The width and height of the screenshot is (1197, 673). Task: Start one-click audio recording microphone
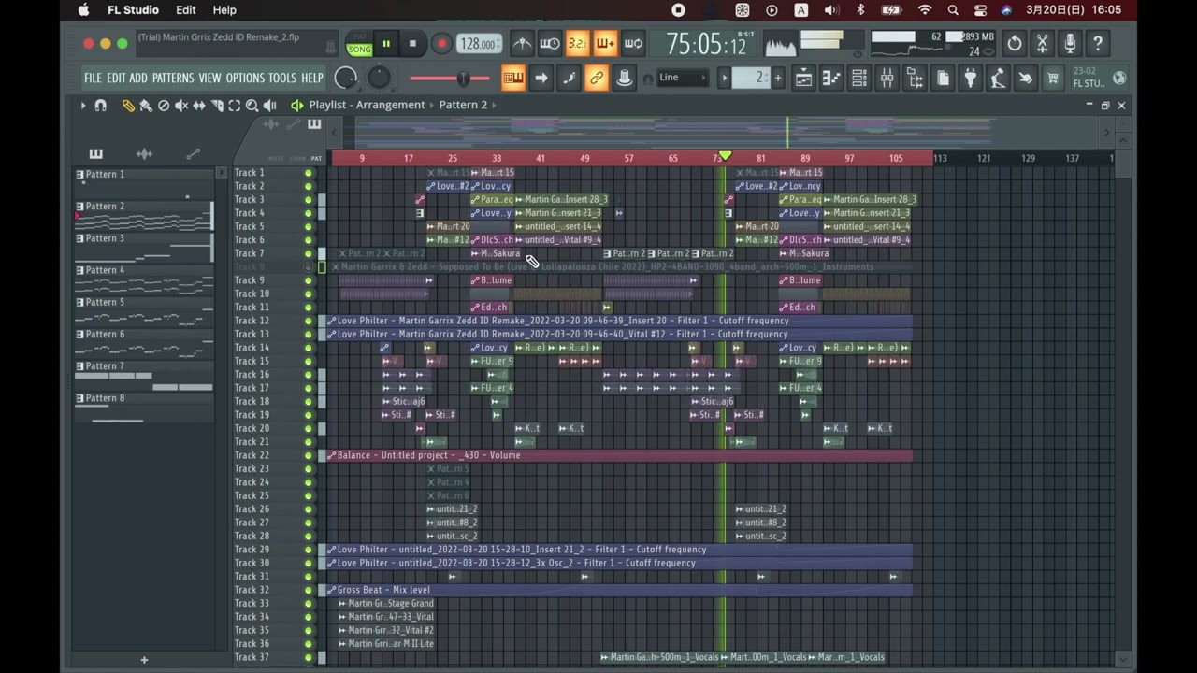pos(1070,43)
